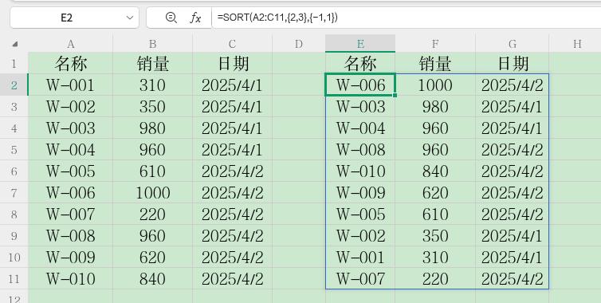Click the 名称 header cell in column E

click(360, 63)
